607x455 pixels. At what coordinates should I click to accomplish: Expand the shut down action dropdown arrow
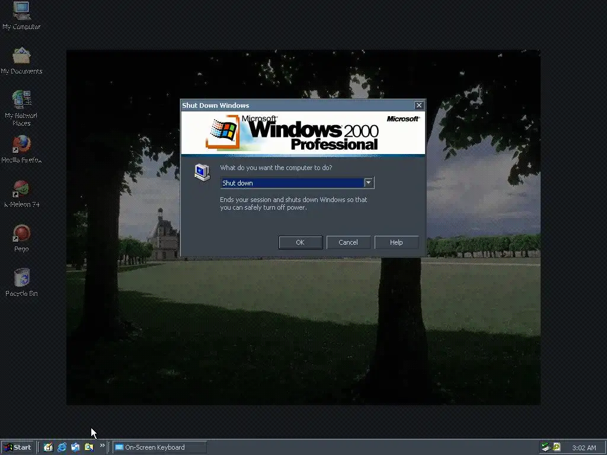pos(369,182)
